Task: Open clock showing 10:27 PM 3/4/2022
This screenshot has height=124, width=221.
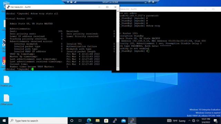Action: (206, 121)
